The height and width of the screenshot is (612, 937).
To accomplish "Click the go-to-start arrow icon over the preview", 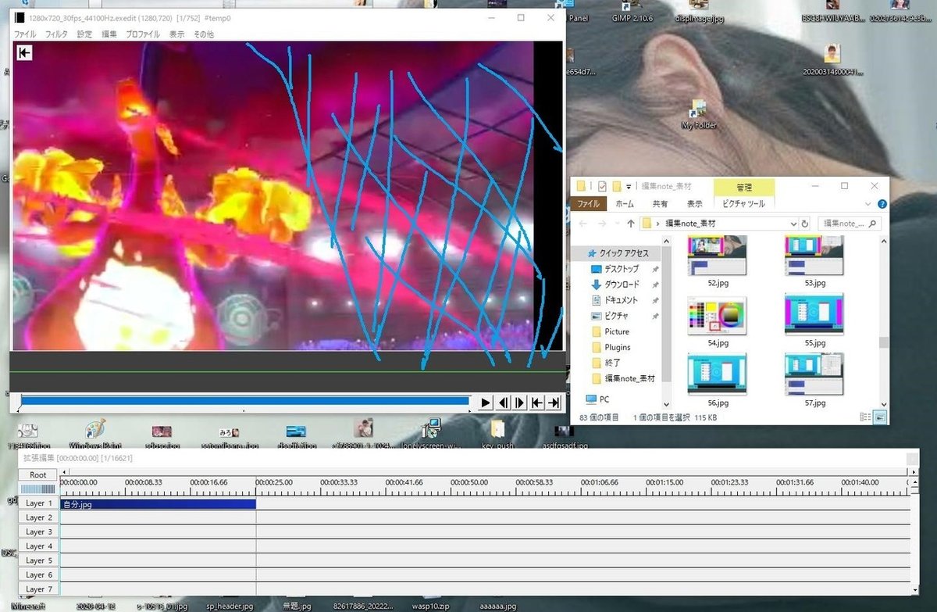I will [x=24, y=52].
